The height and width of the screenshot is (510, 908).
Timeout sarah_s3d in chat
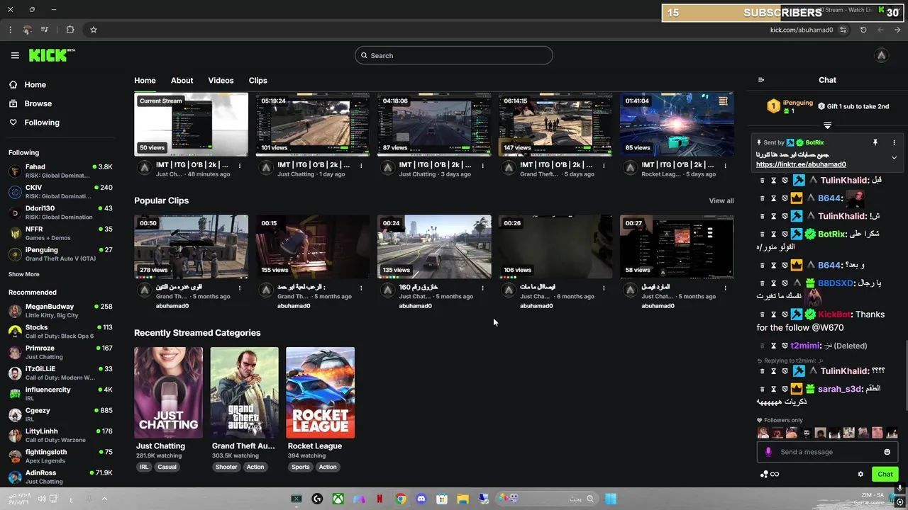click(x=774, y=389)
